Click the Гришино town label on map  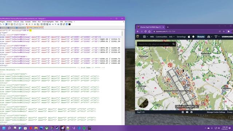pyautogui.click(x=226, y=88)
